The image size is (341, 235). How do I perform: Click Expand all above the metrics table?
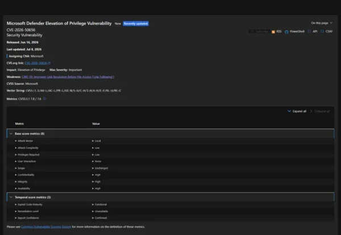[x=297, y=111]
